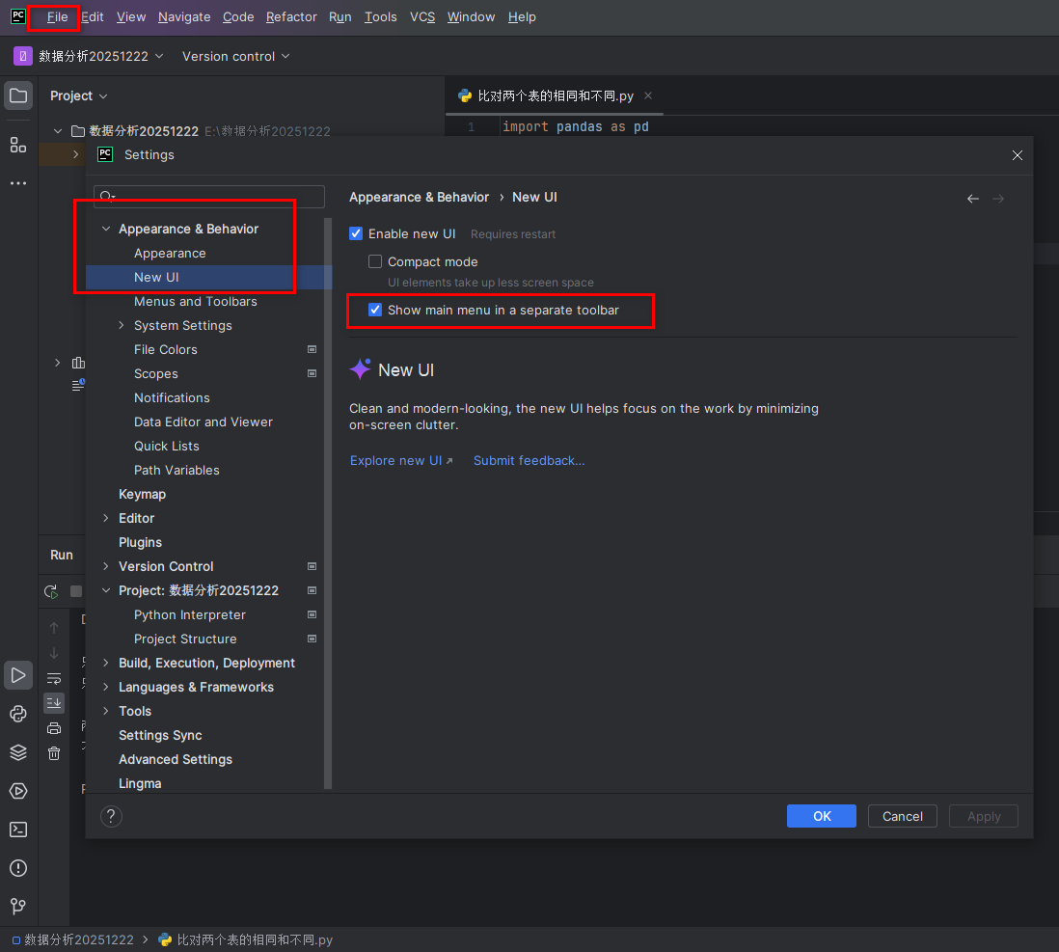Click the Cancel button

903,816
